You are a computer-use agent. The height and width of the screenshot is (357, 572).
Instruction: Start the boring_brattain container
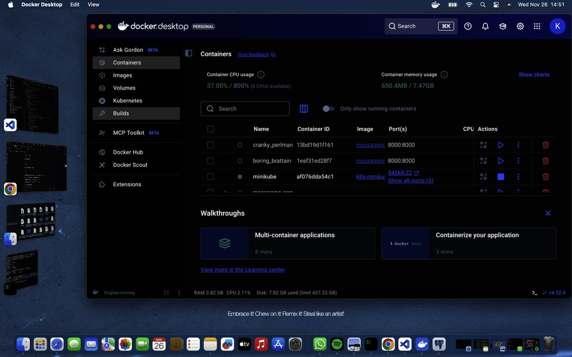pos(500,161)
